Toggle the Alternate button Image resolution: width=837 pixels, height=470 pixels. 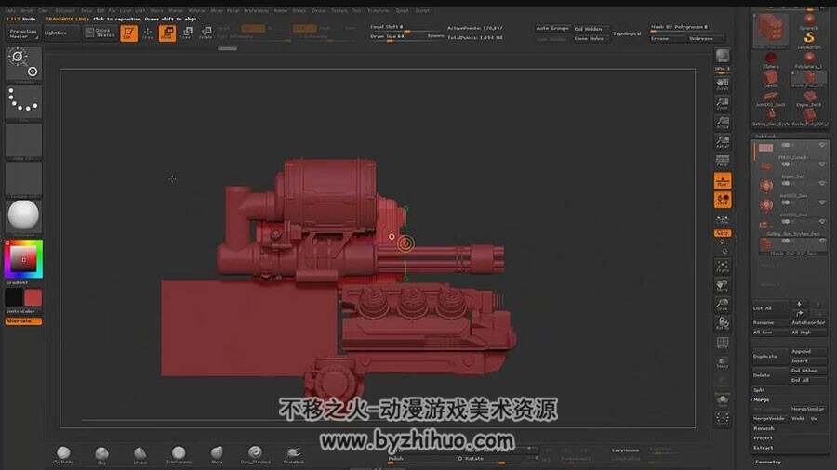(23, 321)
